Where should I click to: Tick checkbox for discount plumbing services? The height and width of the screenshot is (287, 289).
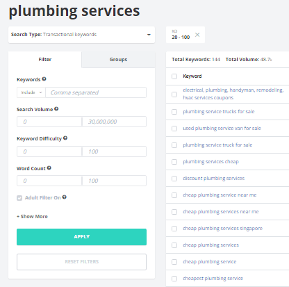click(x=174, y=179)
